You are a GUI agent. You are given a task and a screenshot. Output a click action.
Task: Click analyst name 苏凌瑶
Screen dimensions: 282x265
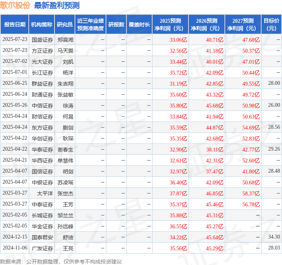coord(65,182)
